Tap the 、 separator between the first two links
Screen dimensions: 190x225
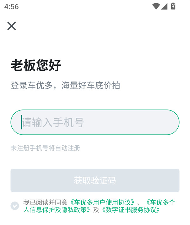(140, 202)
